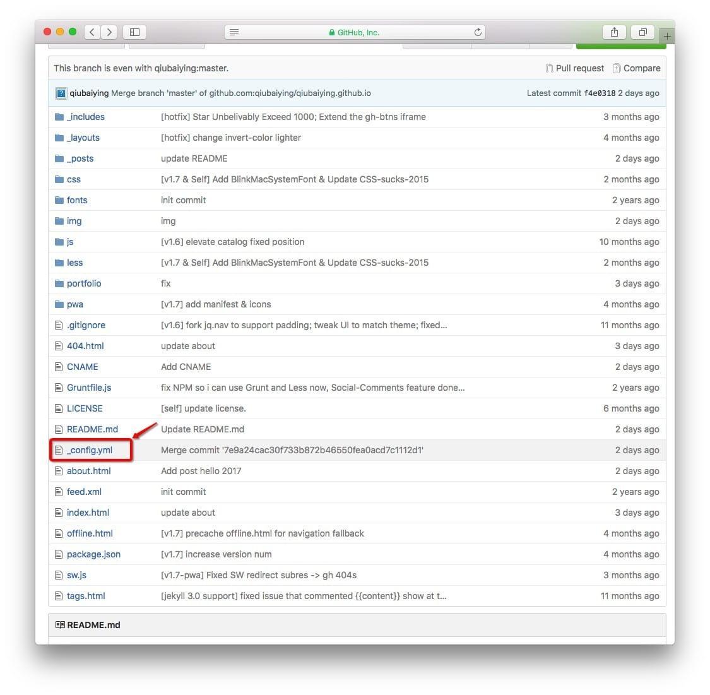
Task: Click the Reader view icon in address bar
Action: [x=234, y=32]
